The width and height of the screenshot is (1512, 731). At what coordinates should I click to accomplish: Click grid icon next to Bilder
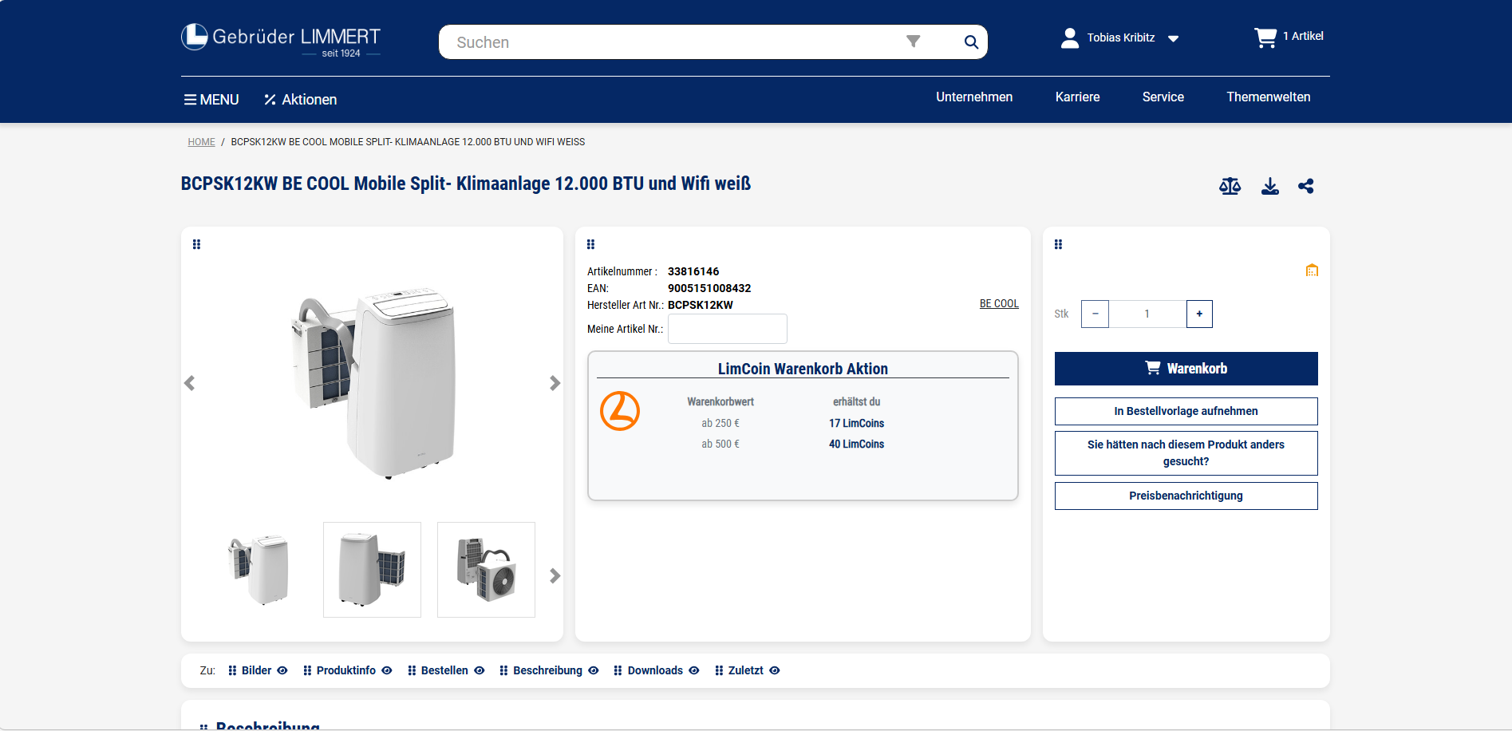[x=232, y=670]
